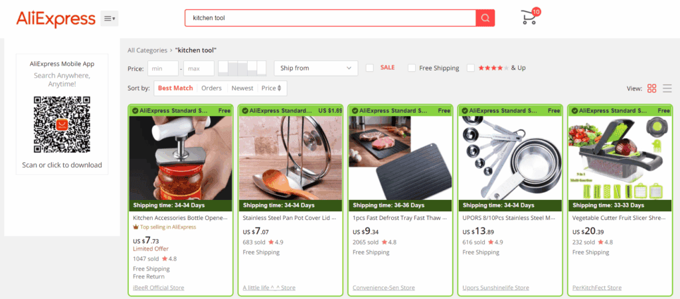This screenshot has height=299, width=680.
Task: Click the US $9.34 price
Action: pyautogui.click(x=366, y=231)
